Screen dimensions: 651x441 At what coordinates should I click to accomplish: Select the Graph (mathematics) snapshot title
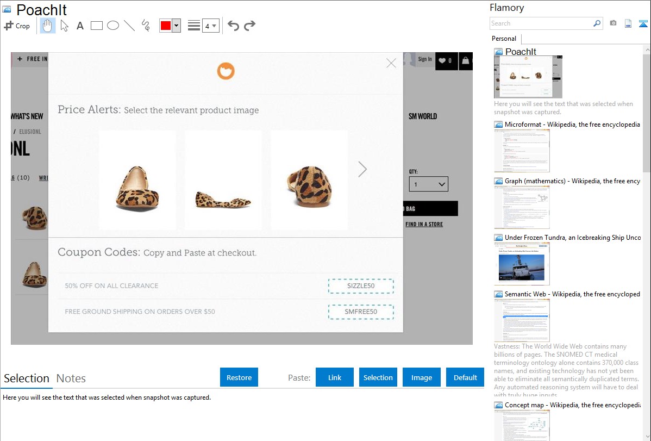pyautogui.click(x=573, y=181)
